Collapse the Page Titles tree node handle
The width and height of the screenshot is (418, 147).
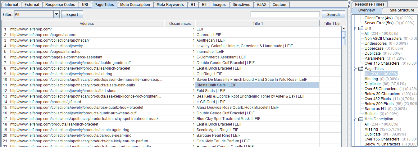pyautogui.click(x=355, y=69)
